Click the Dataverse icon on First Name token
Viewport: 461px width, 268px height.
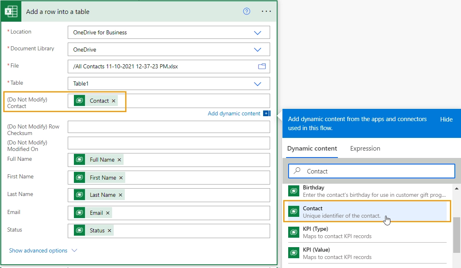click(79, 178)
